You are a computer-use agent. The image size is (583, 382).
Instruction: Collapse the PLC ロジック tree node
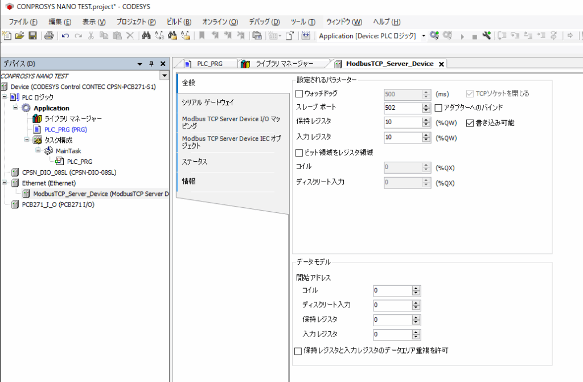(x=5, y=97)
